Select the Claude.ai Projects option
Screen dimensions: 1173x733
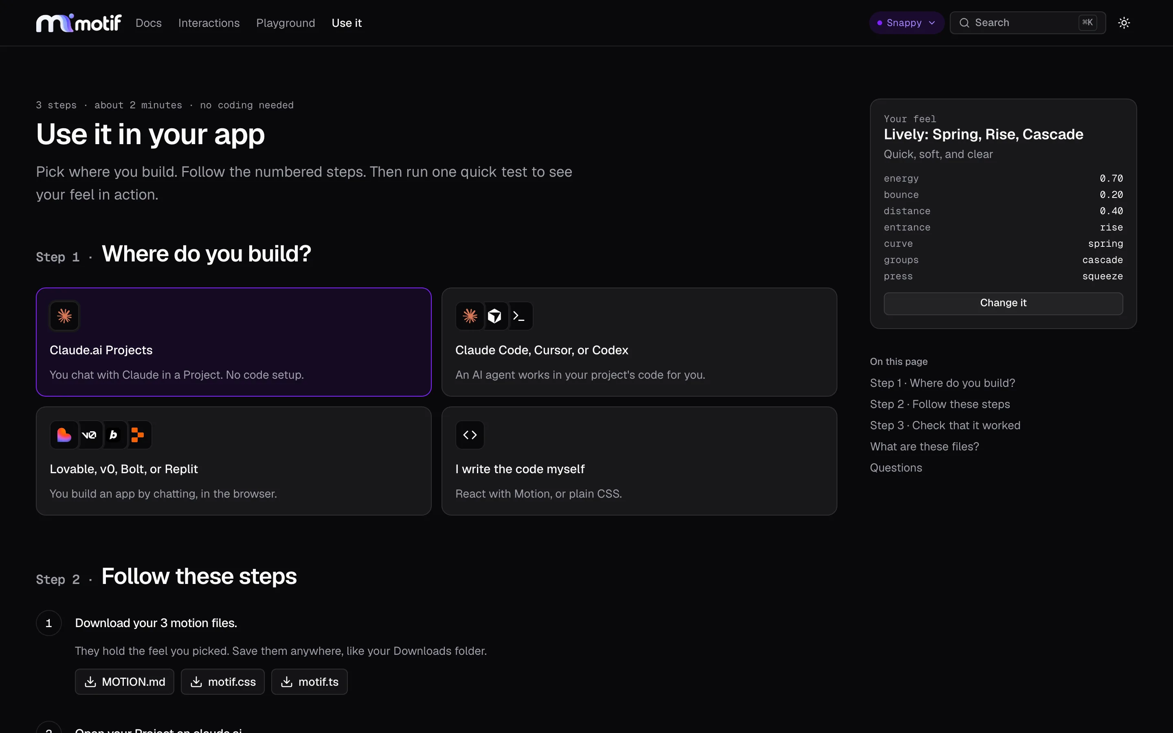pos(234,342)
